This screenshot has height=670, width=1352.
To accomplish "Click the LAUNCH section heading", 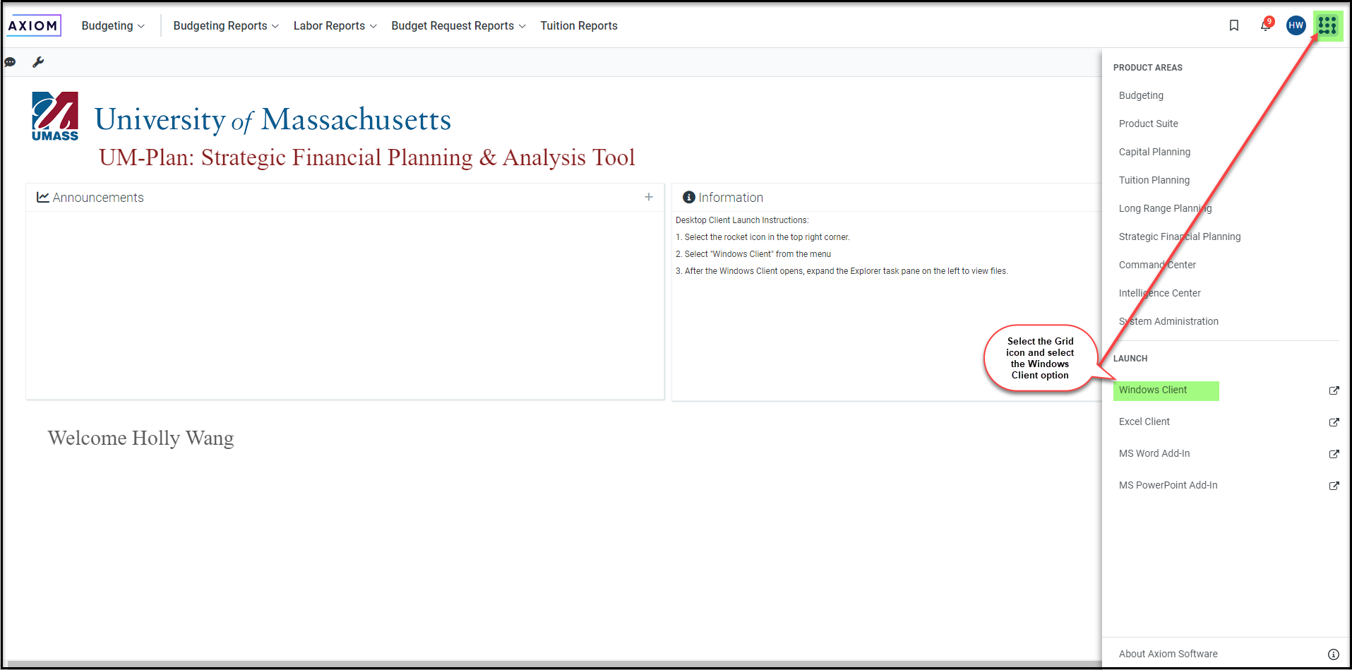I will [1130, 359].
